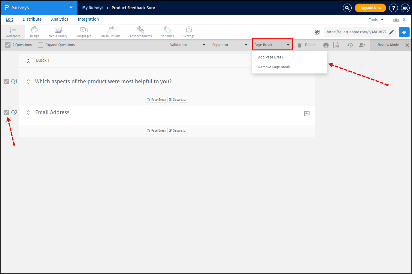
Task: Preview survey with the eye button
Action: tap(404, 32)
